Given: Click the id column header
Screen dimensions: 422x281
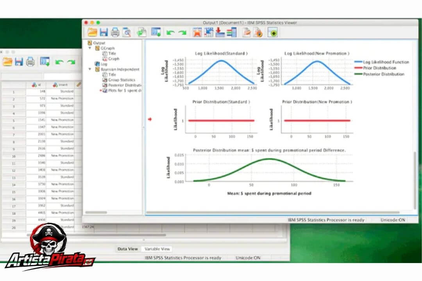Looking at the screenshot, I should [36, 85].
